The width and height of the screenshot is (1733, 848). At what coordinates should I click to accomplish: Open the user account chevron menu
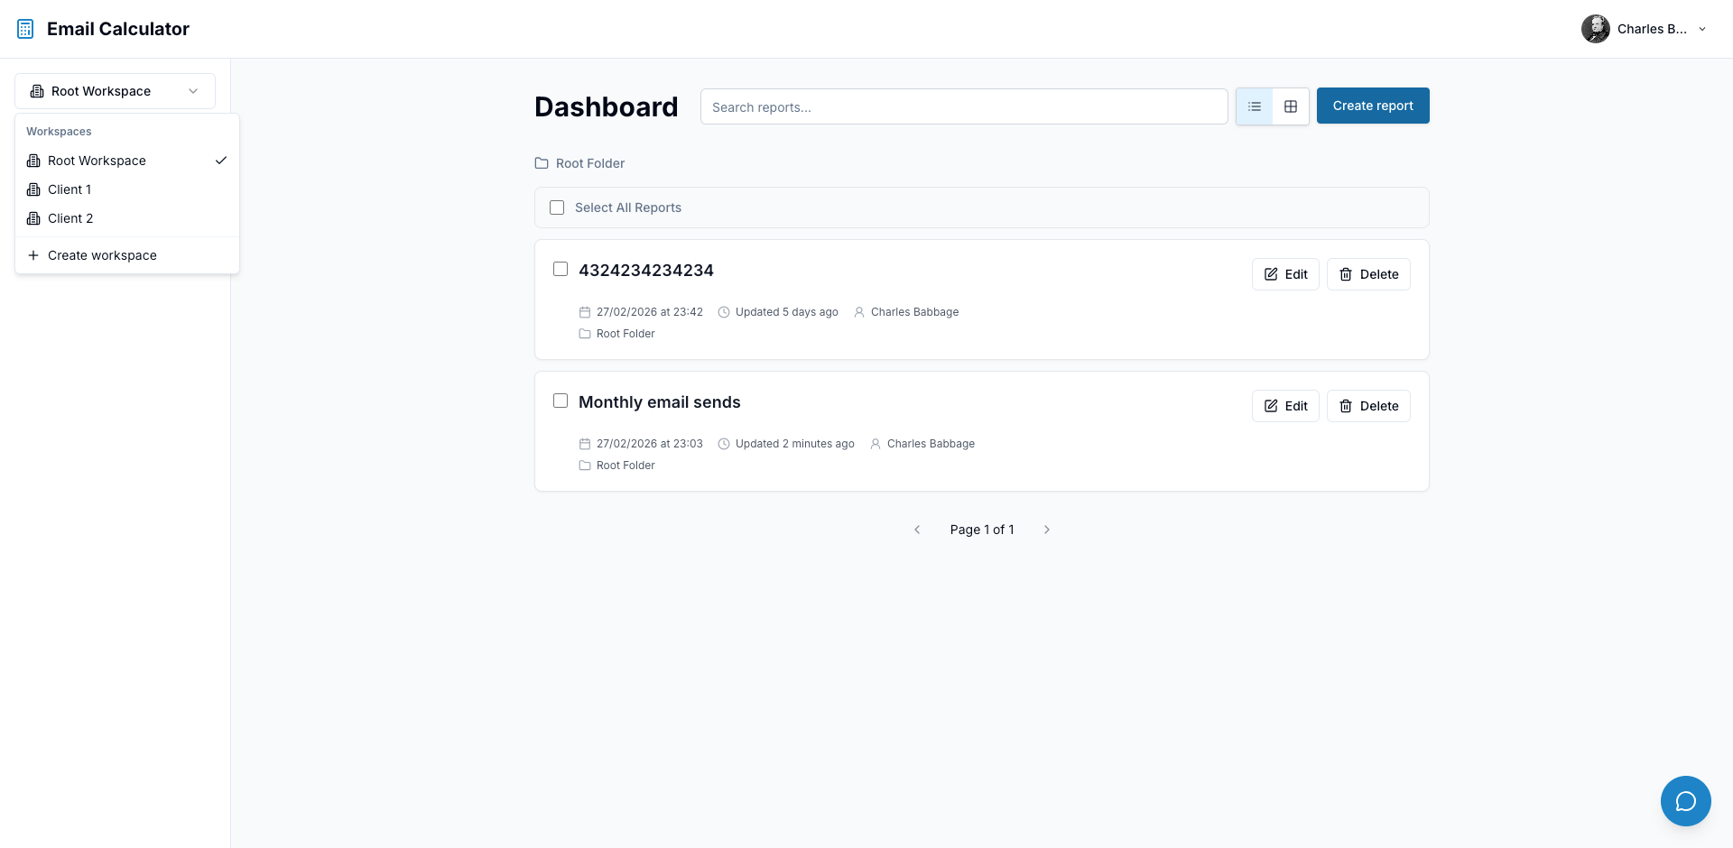coord(1702,29)
